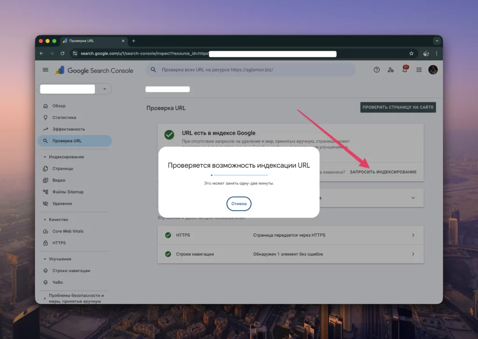Screen dimensions: 478x339
Task: Click ЗАПРОСИТЬ ИНДЕКСИРОВАНИЕ link
Action: coord(383,172)
